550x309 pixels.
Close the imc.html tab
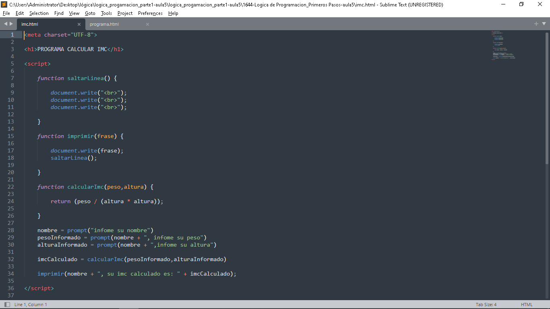[79, 24]
